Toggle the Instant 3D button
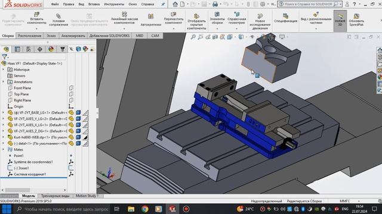The image size is (382, 214). pyautogui.click(x=340, y=20)
